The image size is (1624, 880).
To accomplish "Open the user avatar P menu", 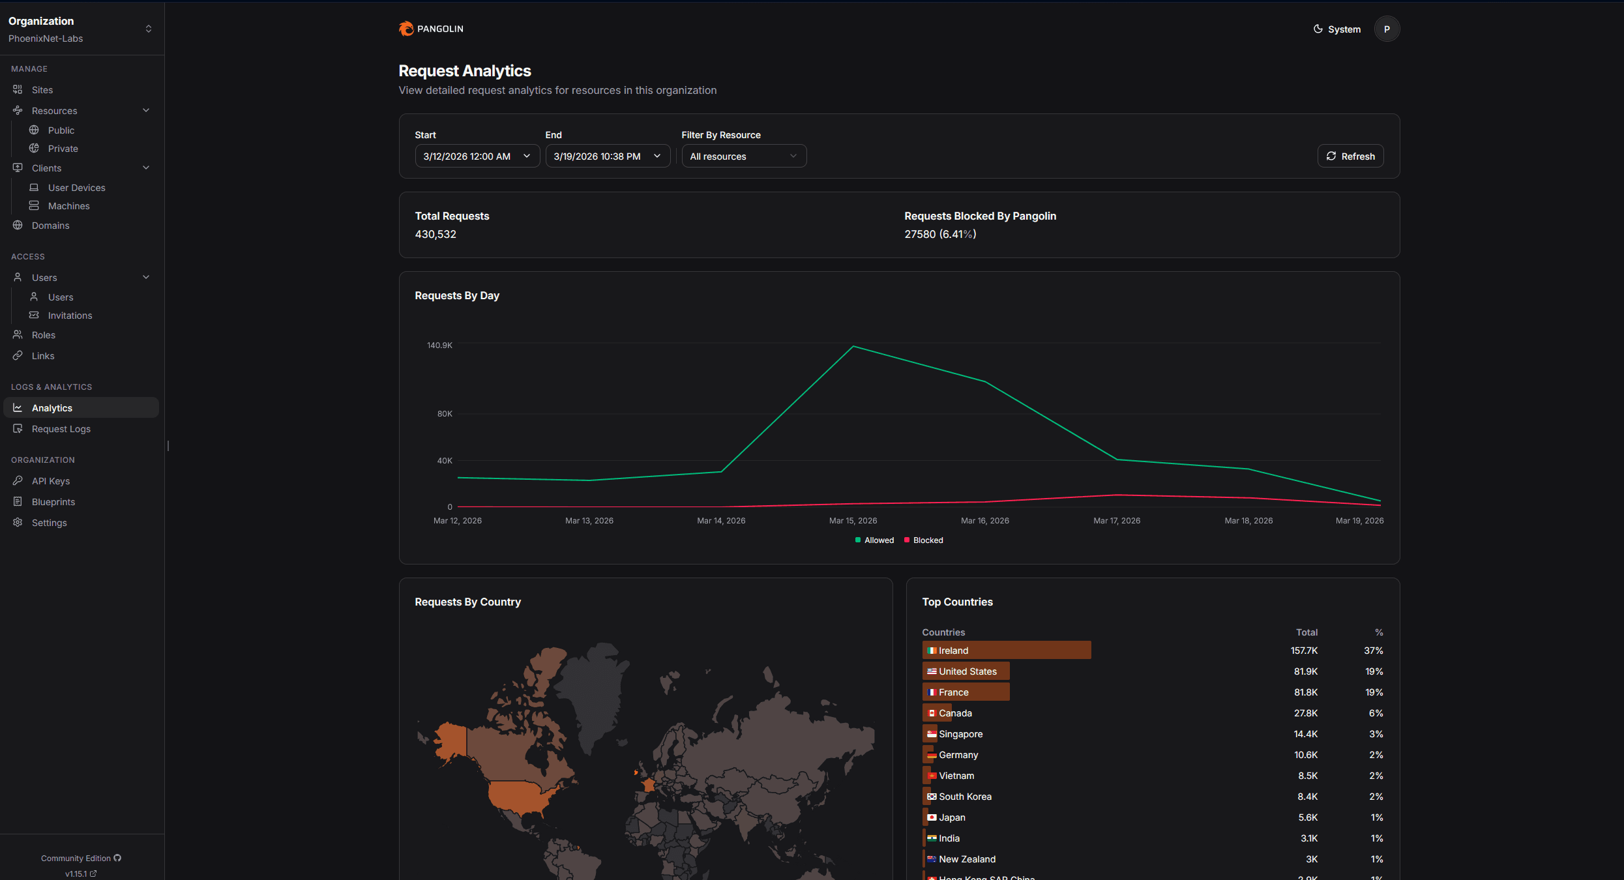I will [1387, 29].
